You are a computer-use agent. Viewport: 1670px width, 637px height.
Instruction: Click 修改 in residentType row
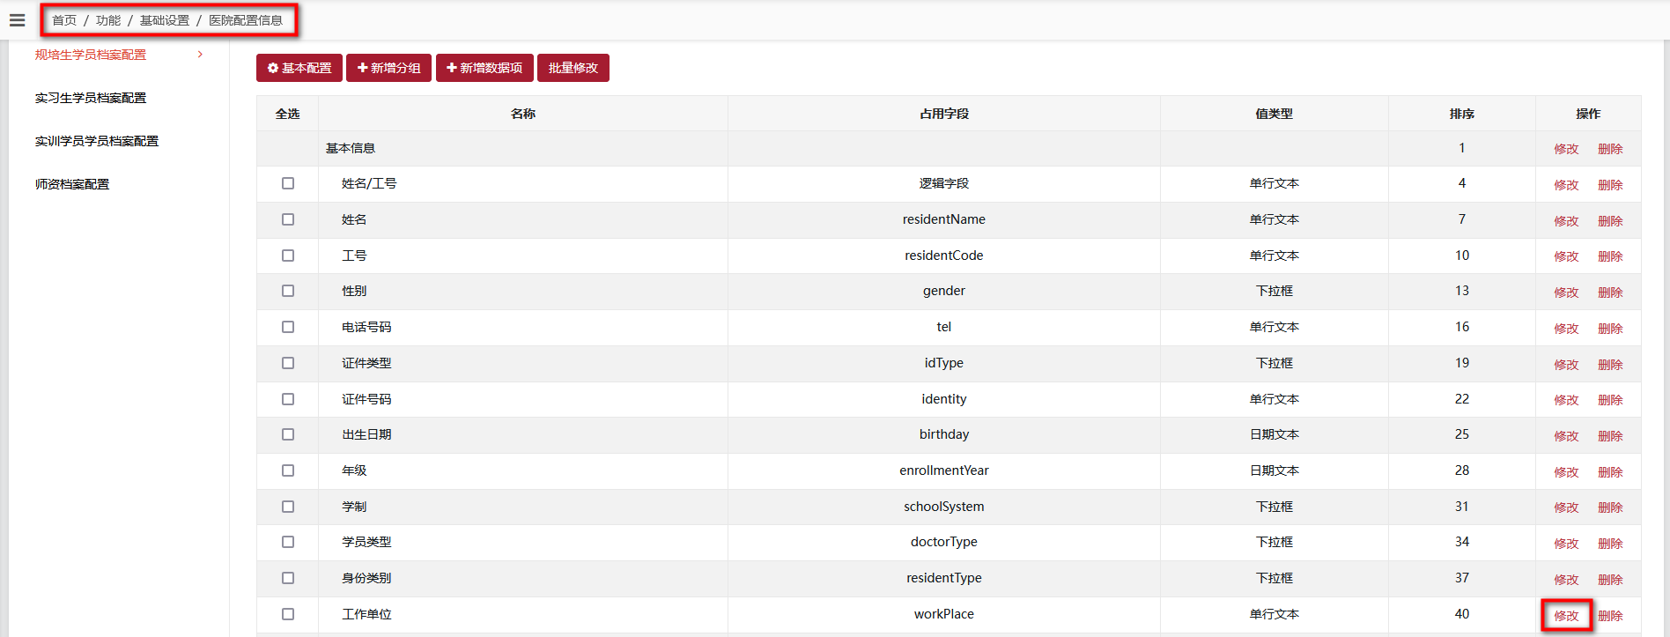pos(1566,580)
